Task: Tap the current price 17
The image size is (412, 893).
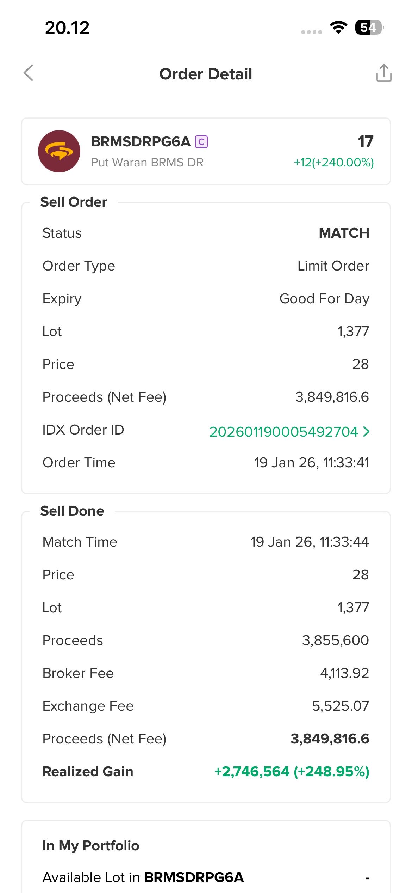Action: click(365, 141)
